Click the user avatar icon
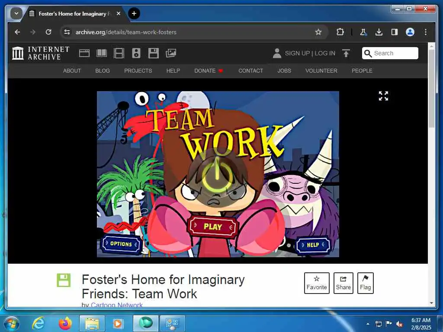 (x=277, y=53)
